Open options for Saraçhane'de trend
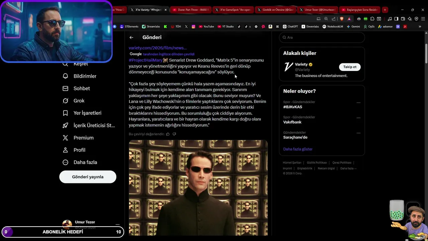The width and height of the screenshot is (428, 241). tap(358, 133)
